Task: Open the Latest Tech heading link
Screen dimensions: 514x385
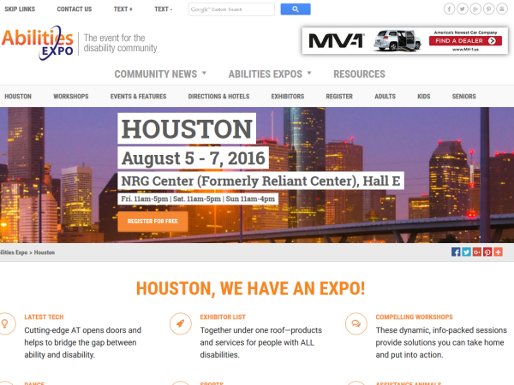Action: 44,317
